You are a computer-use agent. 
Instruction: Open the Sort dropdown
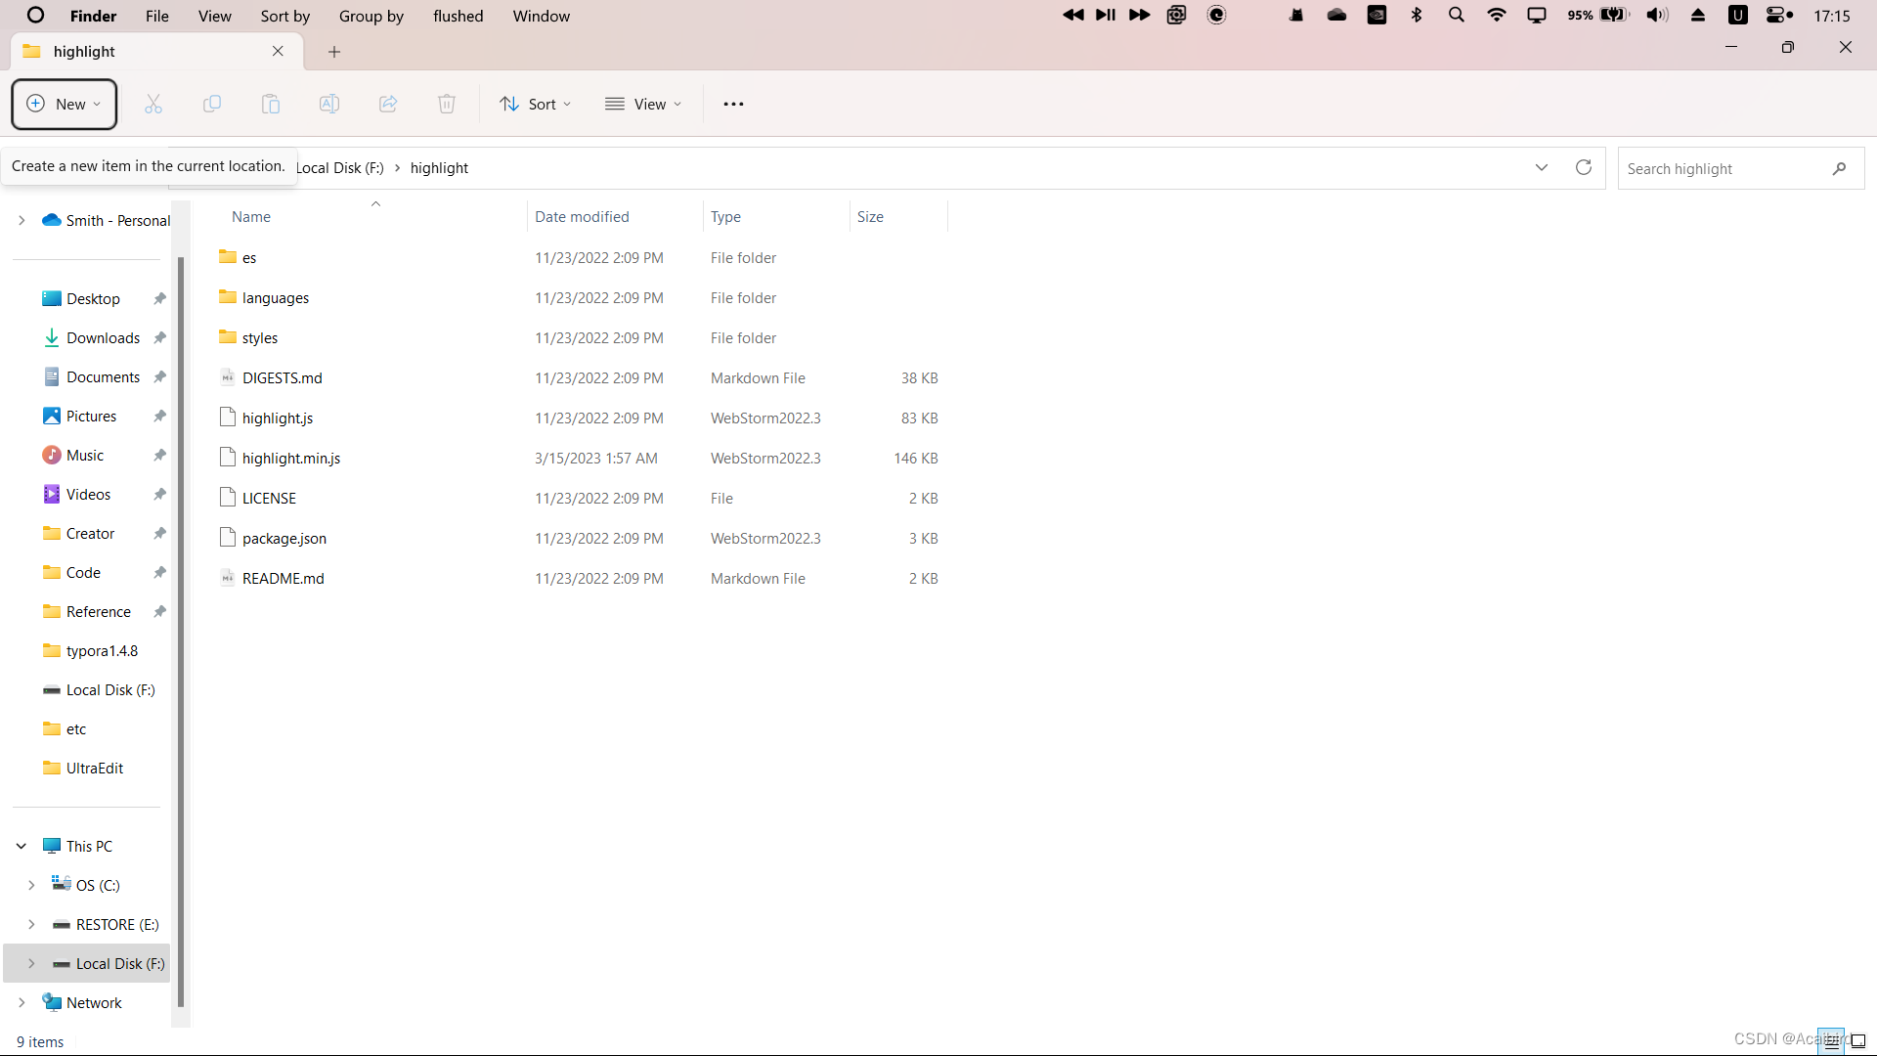pyautogui.click(x=536, y=104)
